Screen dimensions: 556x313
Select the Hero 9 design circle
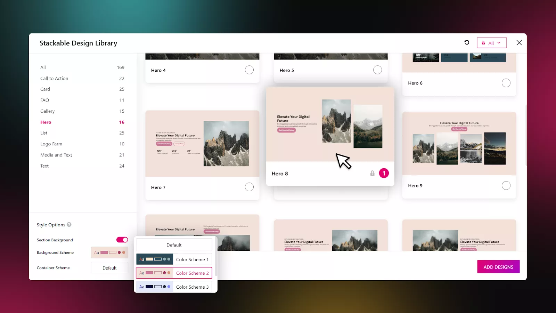tap(506, 186)
